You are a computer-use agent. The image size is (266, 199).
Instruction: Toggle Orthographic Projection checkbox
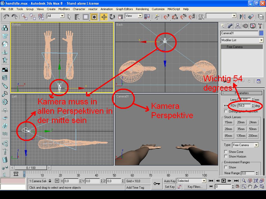point(226,111)
